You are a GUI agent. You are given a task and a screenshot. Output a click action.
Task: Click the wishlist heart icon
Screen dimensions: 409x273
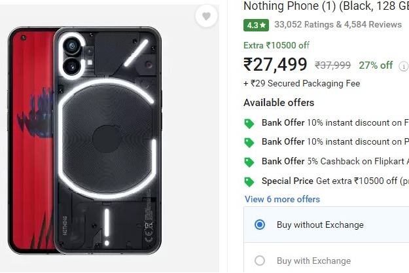pyautogui.click(x=207, y=16)
